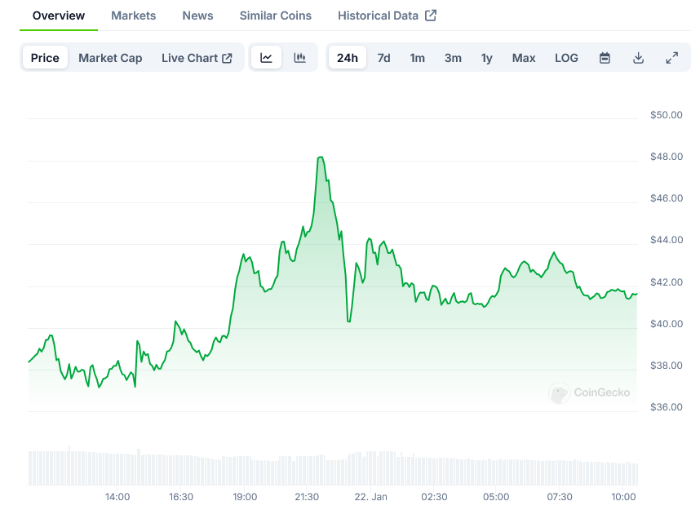This screenshot has height=510, width=691.
Task: Set chart range to 7d
Action: (383, 58)
